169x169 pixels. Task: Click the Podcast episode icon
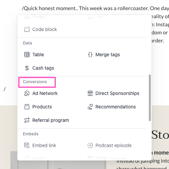tap(90, 145)
